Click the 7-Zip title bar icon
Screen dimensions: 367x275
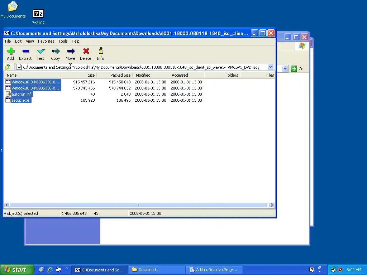(x=7, y=33)
